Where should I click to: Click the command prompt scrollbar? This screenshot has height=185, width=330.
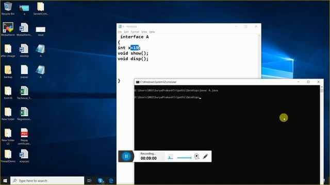tap(322, 134)
